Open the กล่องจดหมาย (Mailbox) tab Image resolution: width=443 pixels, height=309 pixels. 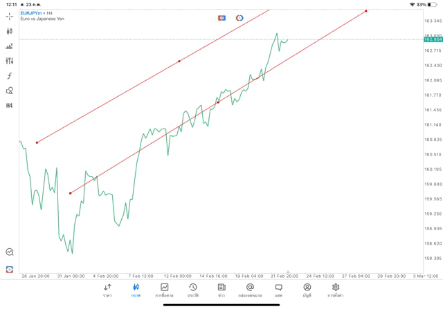(250, 290)
